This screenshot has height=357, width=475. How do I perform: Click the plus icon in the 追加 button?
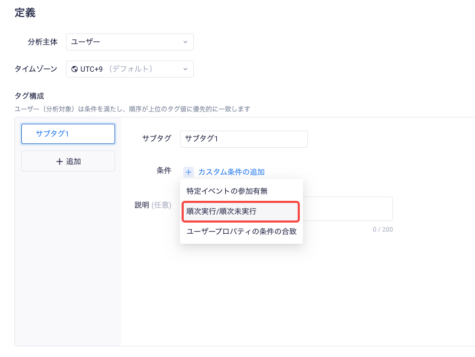click(x=60, y=161)
